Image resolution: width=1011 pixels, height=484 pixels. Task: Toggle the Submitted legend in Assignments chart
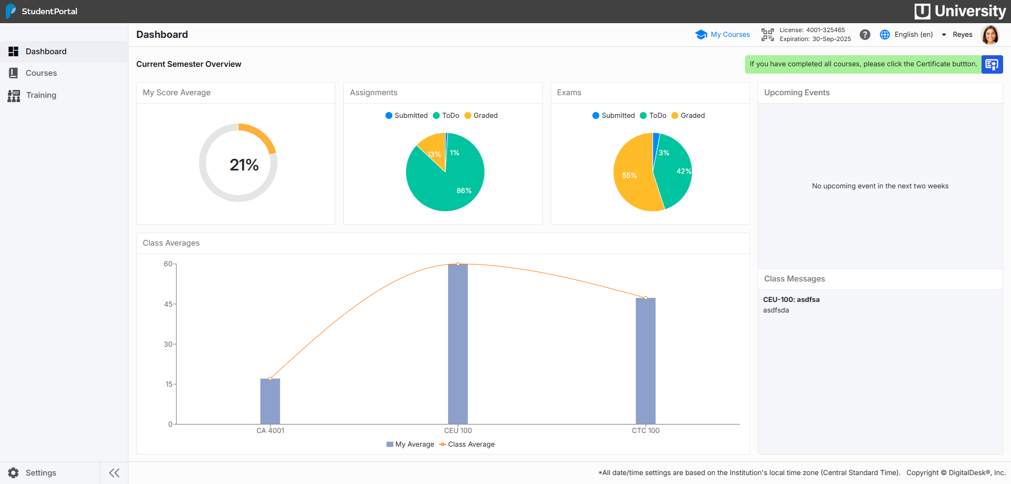[407, 115]
